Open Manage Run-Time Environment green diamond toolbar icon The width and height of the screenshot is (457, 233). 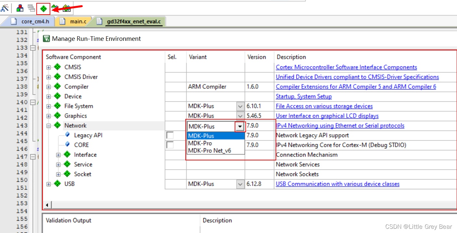43,8
